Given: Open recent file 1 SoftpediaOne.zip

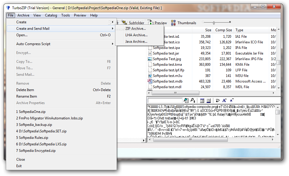Looking at the screenshot, I should click(x=61, y=112).
